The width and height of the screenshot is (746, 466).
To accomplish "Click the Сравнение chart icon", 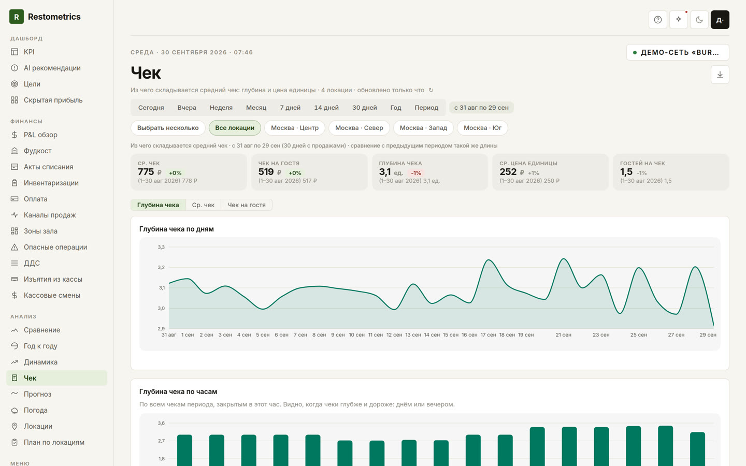I will (x=15, y=330).
